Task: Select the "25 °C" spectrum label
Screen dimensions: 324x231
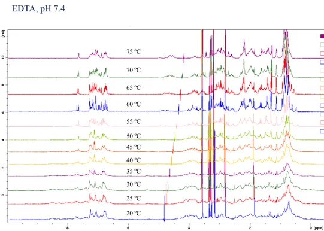Action: [x=134, y=198]
